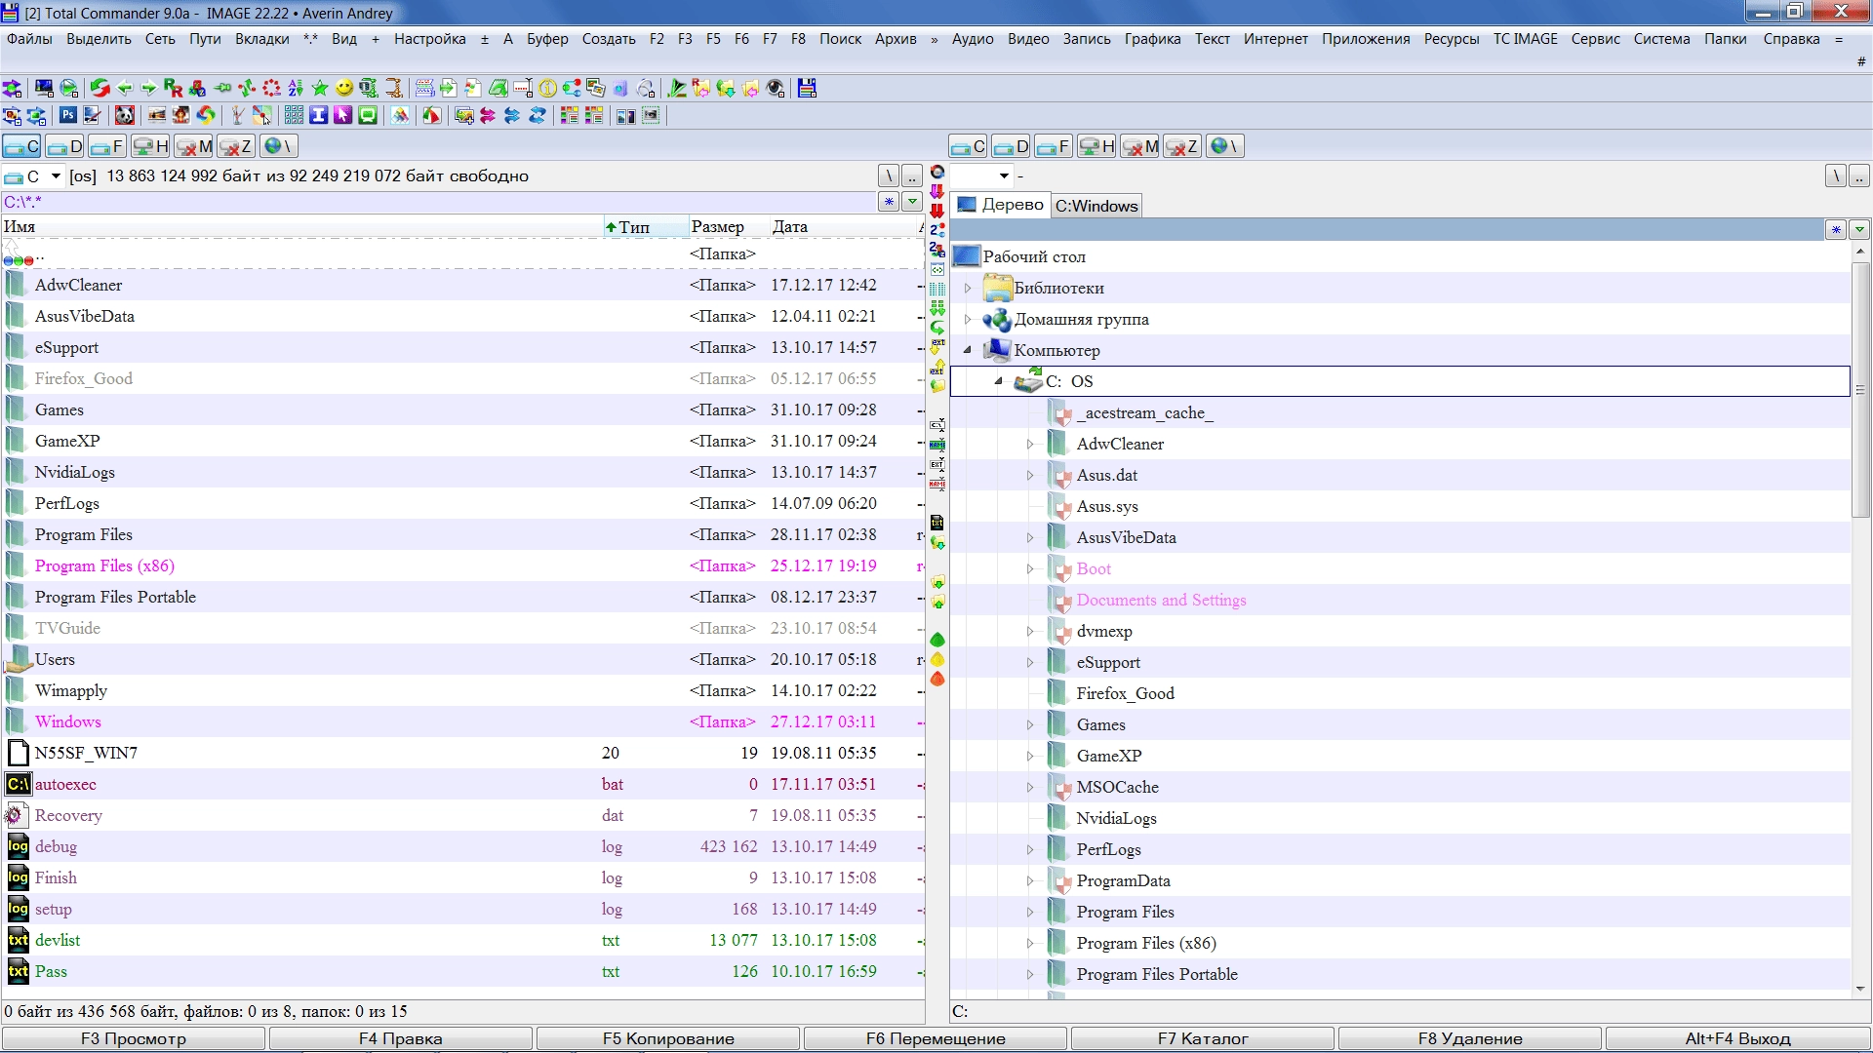Select the Windows folder in left panel
Viewport: 1873px width, 1053px height.
point(462,721)
